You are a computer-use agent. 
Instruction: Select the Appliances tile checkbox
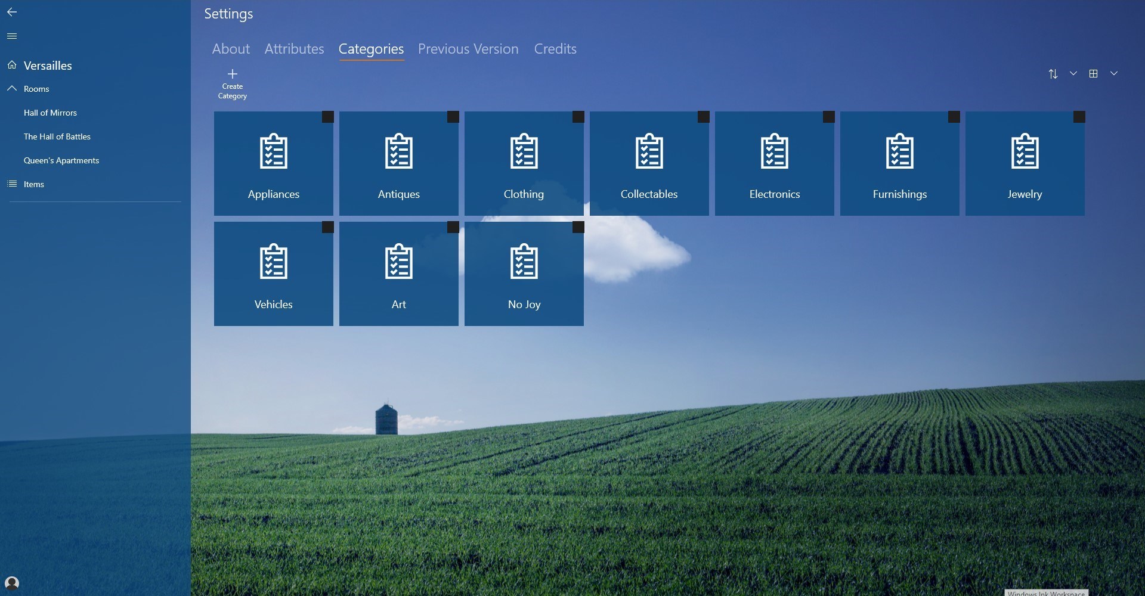328,117
